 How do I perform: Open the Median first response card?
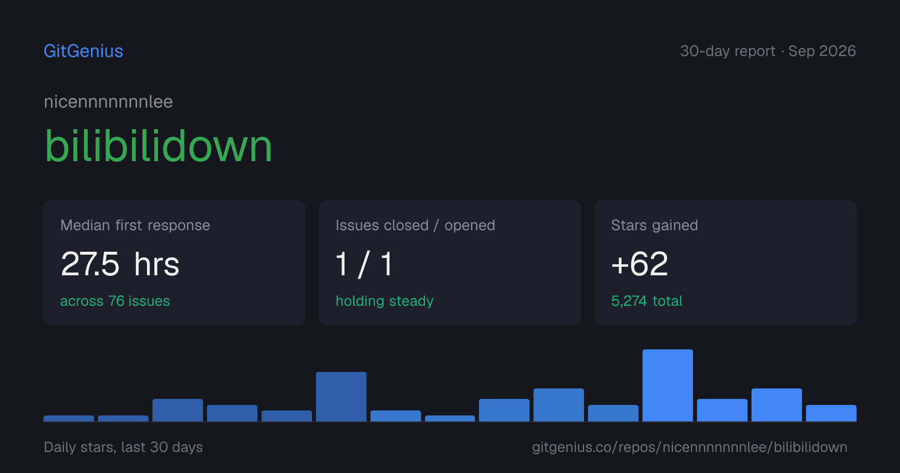tap(174, 263)
